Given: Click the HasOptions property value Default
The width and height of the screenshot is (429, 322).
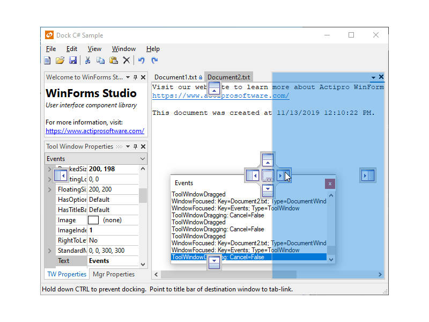Looking at the screenshot, I should (113, 200).
